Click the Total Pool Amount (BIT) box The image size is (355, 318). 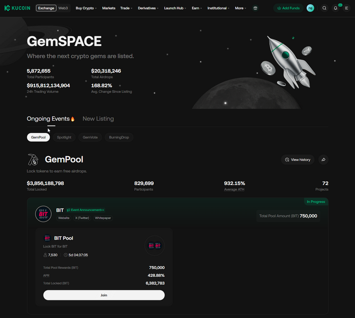click(288, 216)
